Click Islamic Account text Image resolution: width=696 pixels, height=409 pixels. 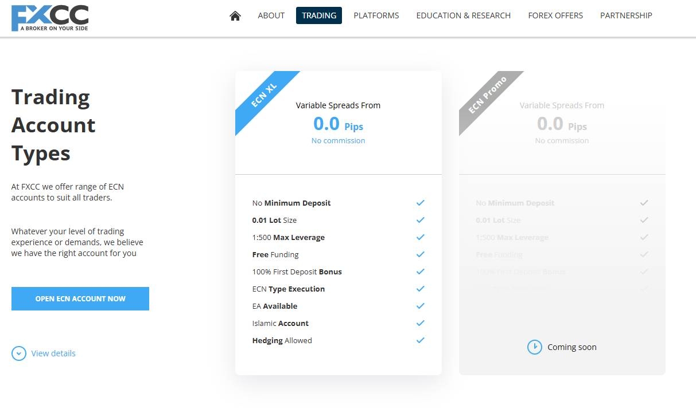[281, 323]
